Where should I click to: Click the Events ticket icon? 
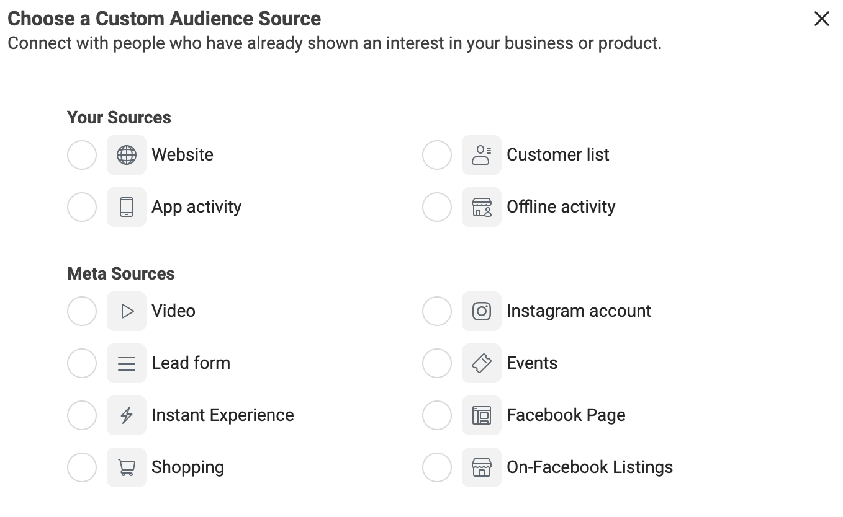[x=482, y=363]
